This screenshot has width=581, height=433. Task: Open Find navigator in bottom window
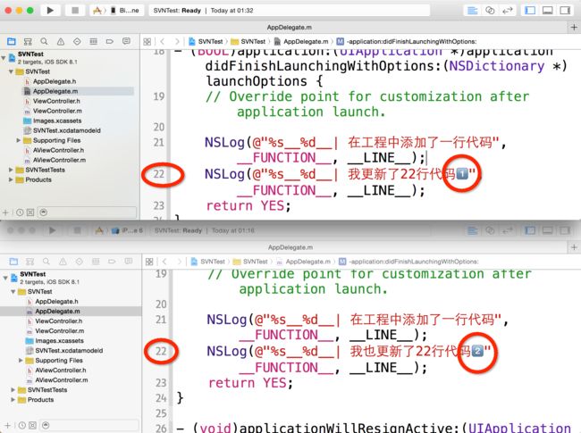click(46, 262)
